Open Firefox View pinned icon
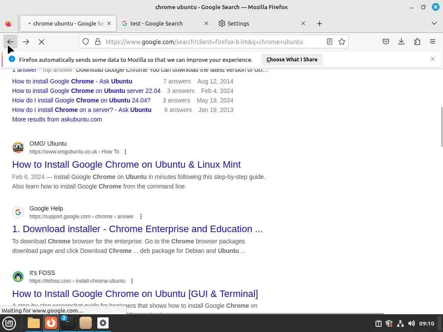 click(x=9, y=24)
